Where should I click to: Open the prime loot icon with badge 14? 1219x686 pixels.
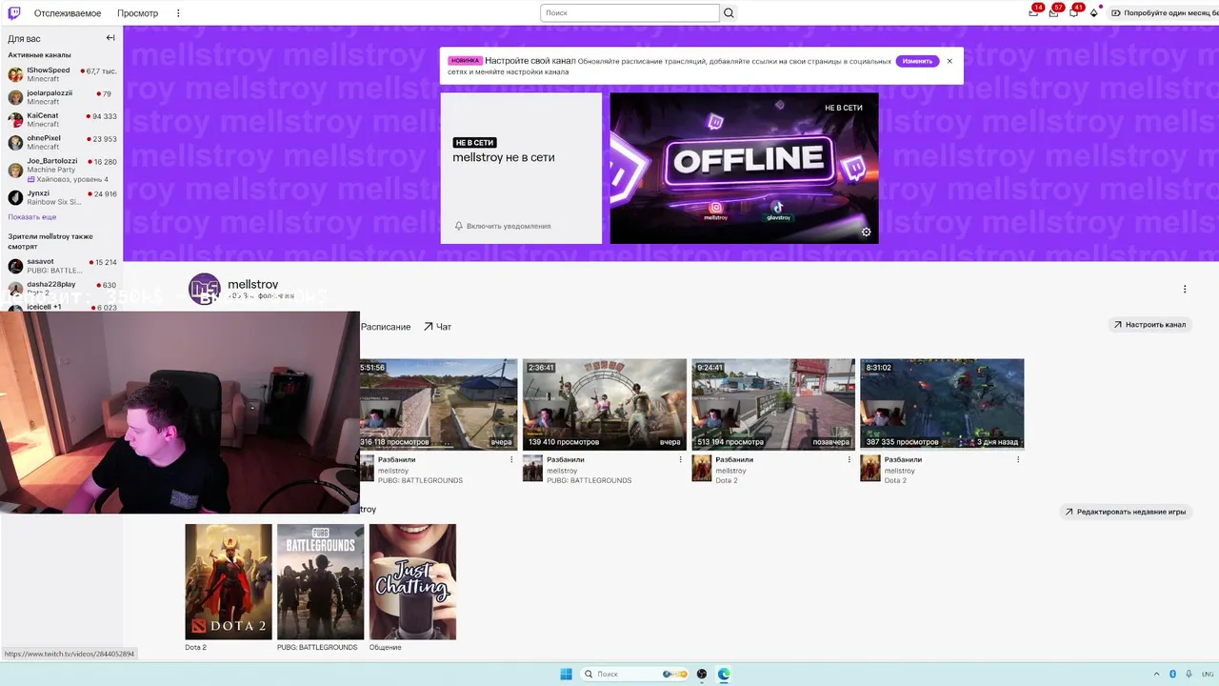pyautogui.click(x=1033, y=12)
